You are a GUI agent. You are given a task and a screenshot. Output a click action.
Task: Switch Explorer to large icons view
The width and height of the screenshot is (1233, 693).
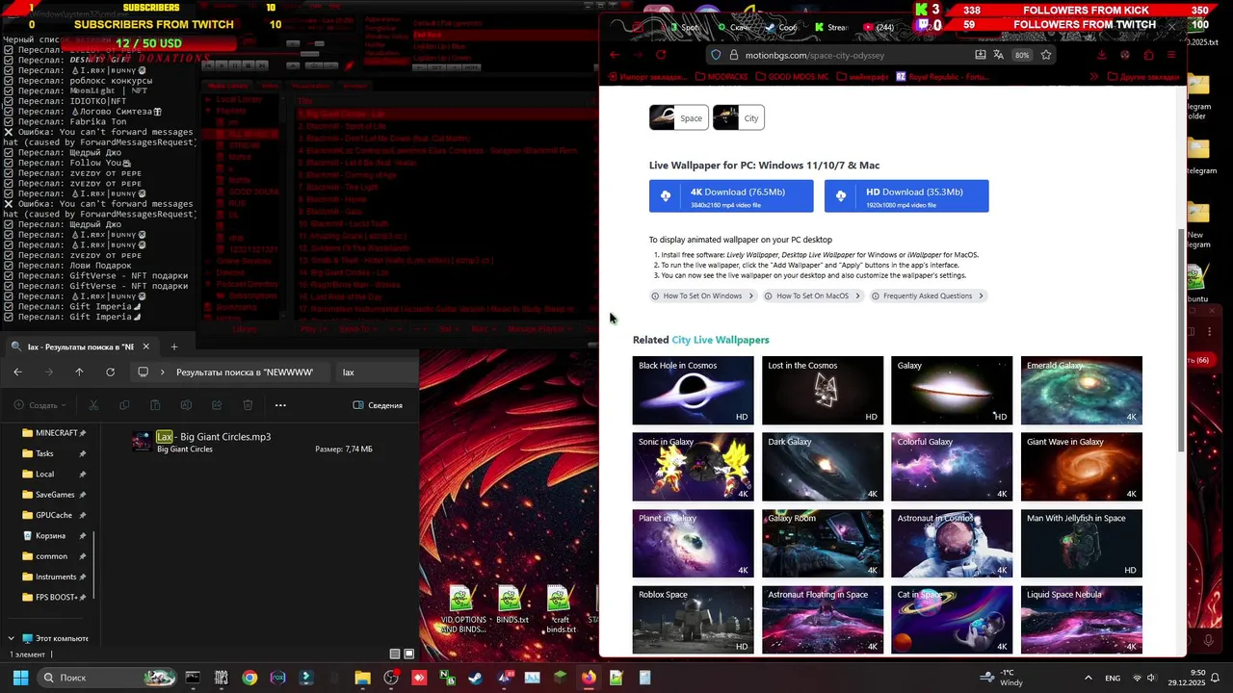[408, 654]
